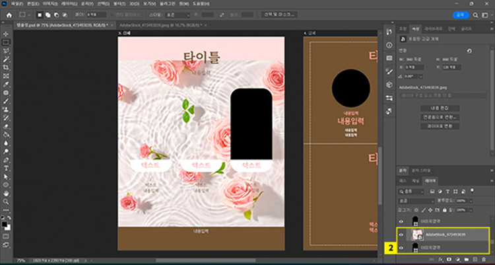
Task: Toggle visibility of the bottom 이미지영역 layer
Action: 401,246
